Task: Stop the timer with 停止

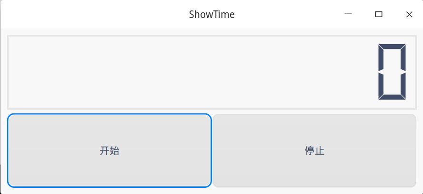Action: pyautogui.click(x=314, y=150)
